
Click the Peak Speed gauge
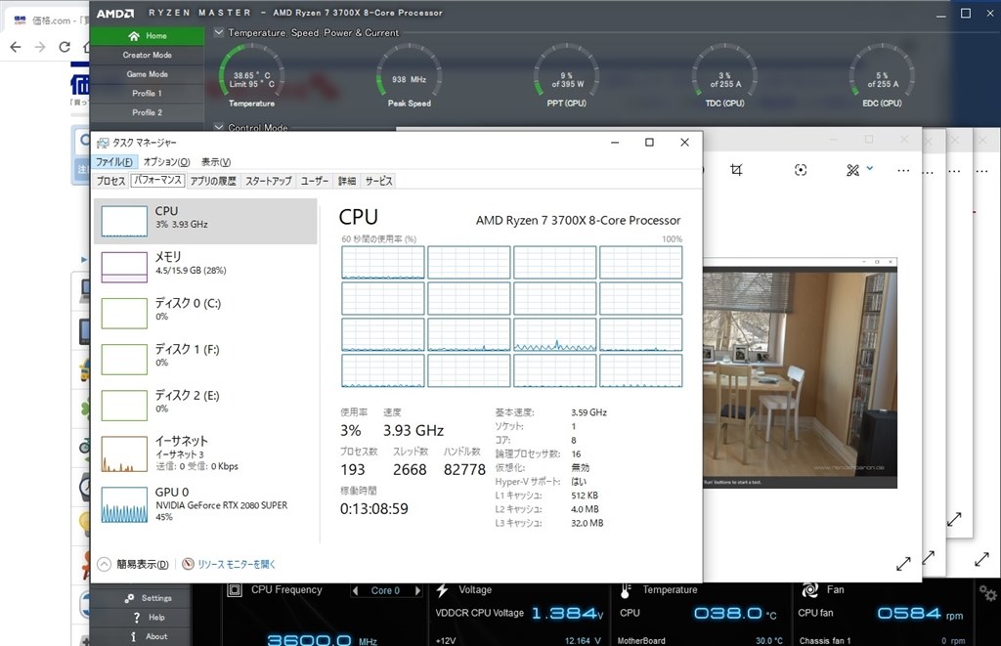pos(410,75)
